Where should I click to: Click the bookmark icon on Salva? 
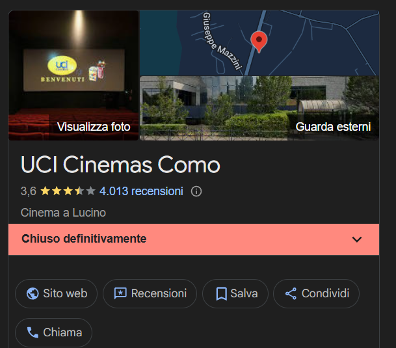[222, 293]
